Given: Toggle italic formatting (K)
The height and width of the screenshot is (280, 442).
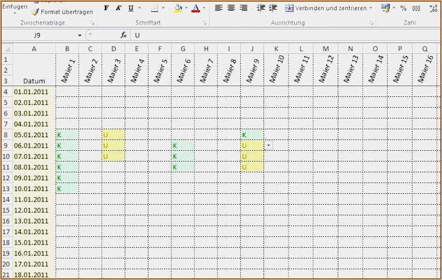Looking at the screenshot, I should point(118,8).
